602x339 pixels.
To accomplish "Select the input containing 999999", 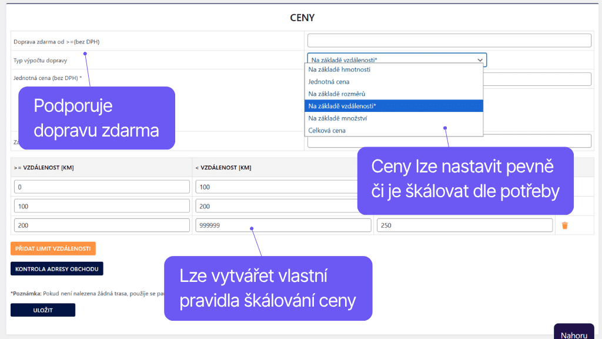I will click(283, 225).
